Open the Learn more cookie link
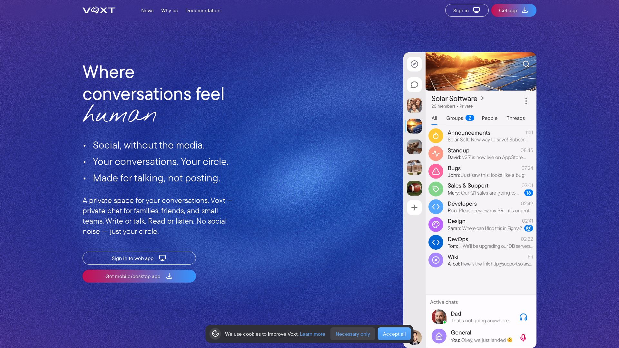The image size is (619, 348). (312, 334)
